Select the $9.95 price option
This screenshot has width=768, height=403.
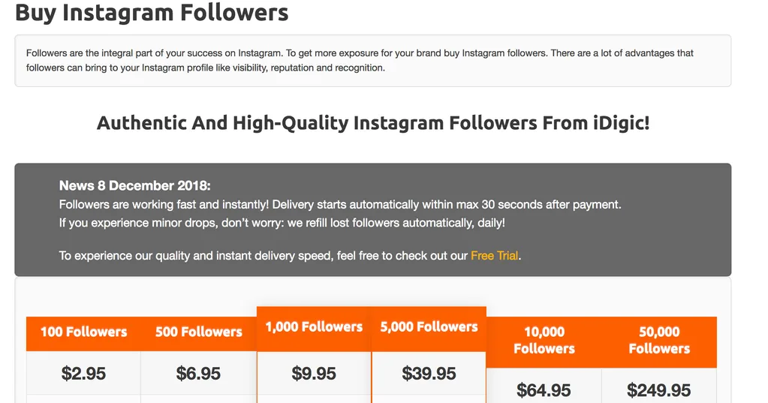[314, 373]
